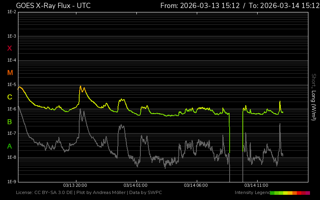Click the Short, Long (W/m²) axis title
Image resolution: width=320 pixels, height=200 pixels.
314,97
